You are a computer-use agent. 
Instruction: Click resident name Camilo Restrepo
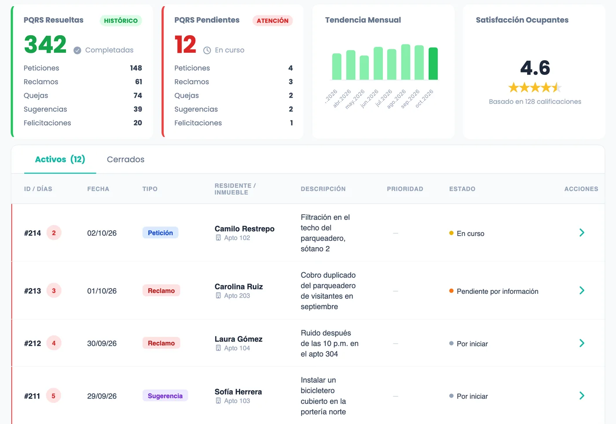point(245,229)
